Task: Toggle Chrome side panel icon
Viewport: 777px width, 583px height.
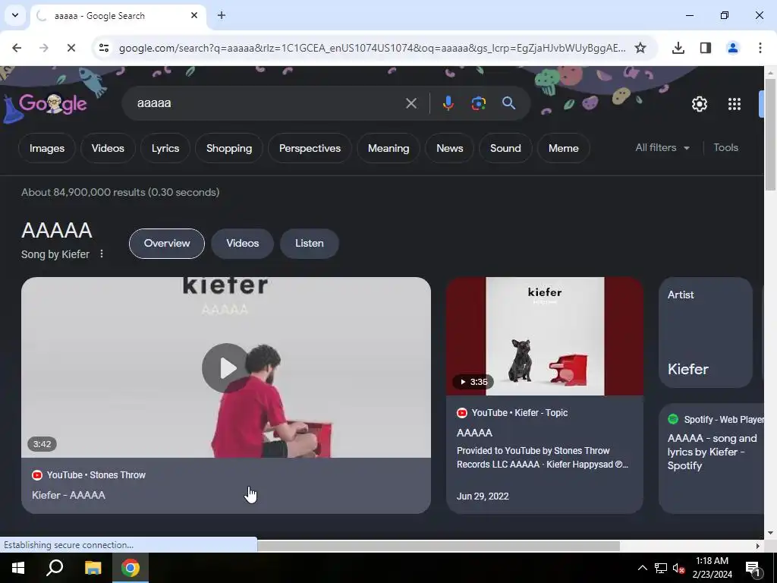Action: (705, 48)
